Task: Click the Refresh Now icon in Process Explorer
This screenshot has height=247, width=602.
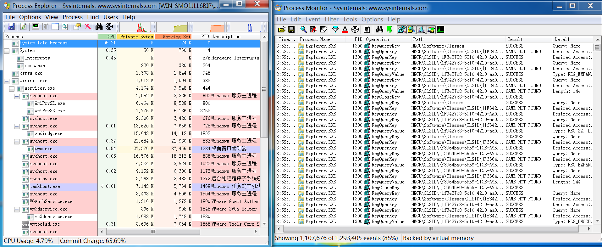Action: [x=23, y=27]
